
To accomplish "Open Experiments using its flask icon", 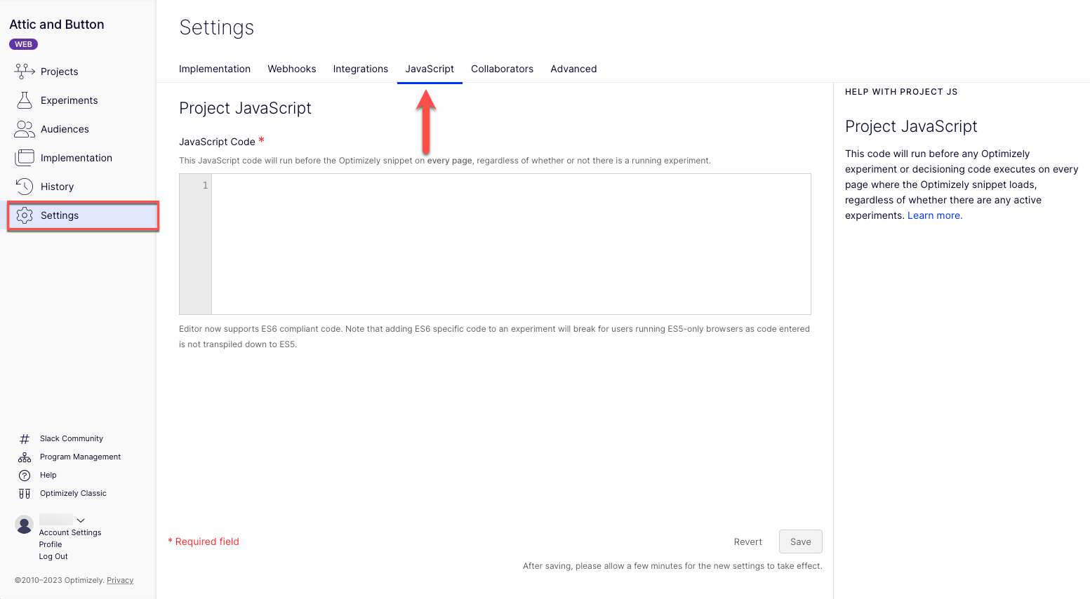I will tap(23, 100).
